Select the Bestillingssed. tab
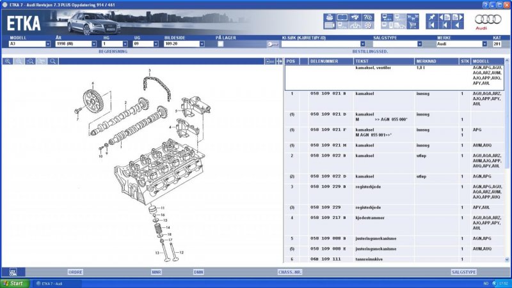 (369, 51)
